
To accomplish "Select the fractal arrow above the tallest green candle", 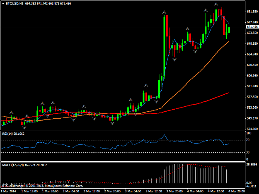I will tap(164, 12).
